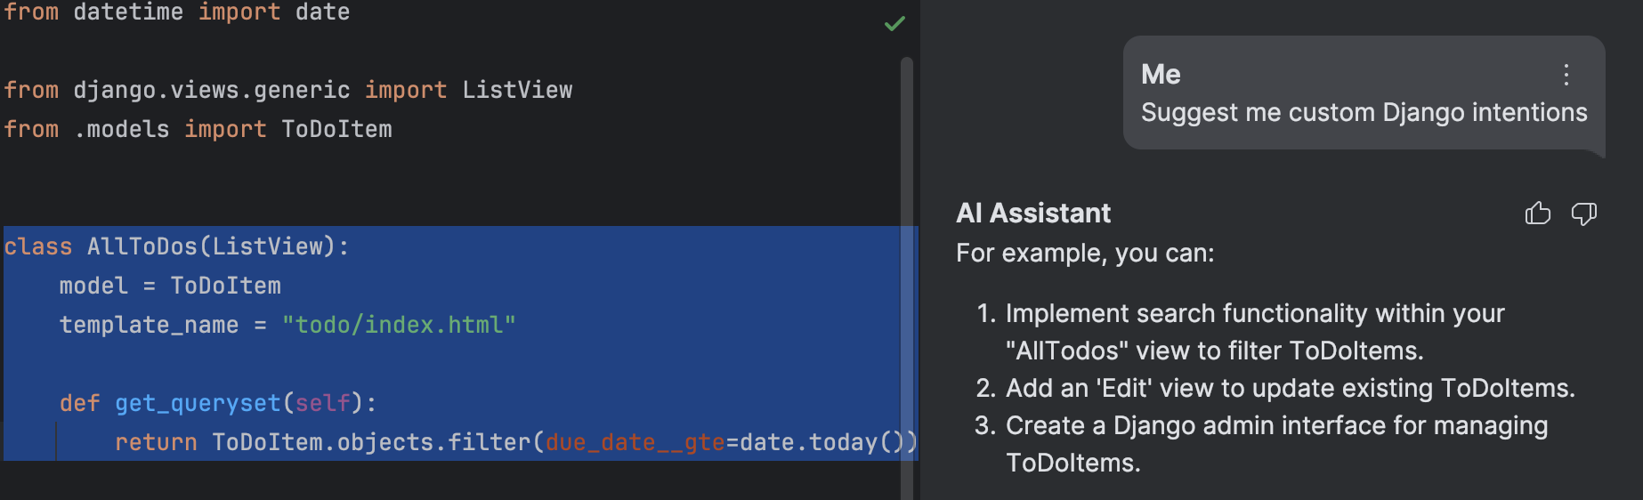Click the 'Implement search functionality' suggestion
1643x500 pixels.
pyautogui.click(x=1254, y=314)
